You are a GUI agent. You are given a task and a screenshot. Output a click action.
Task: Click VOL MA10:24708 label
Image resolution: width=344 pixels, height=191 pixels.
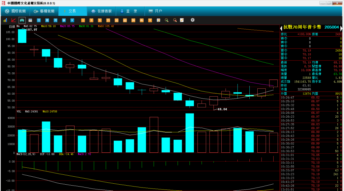pyautogui.click(x=50, y=112)
